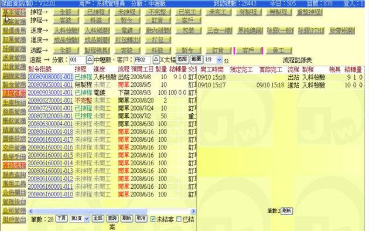The width and height of the screenshot is (369, 231).
Task: Click the 電鍍 progress filter button
Action: pos(127,30)
